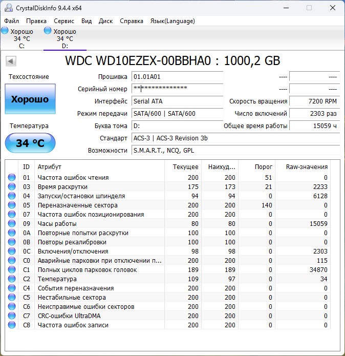
Task: Click the Режим передачи SATA/600 field
Action: tap(178, 113)
